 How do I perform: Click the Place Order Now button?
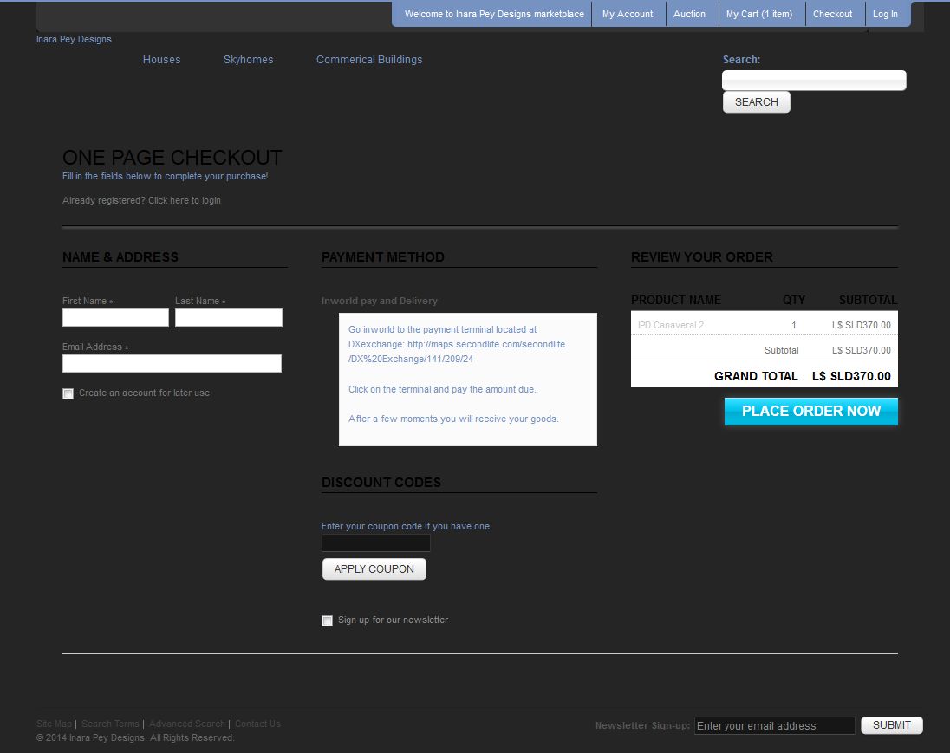[810, 412]
